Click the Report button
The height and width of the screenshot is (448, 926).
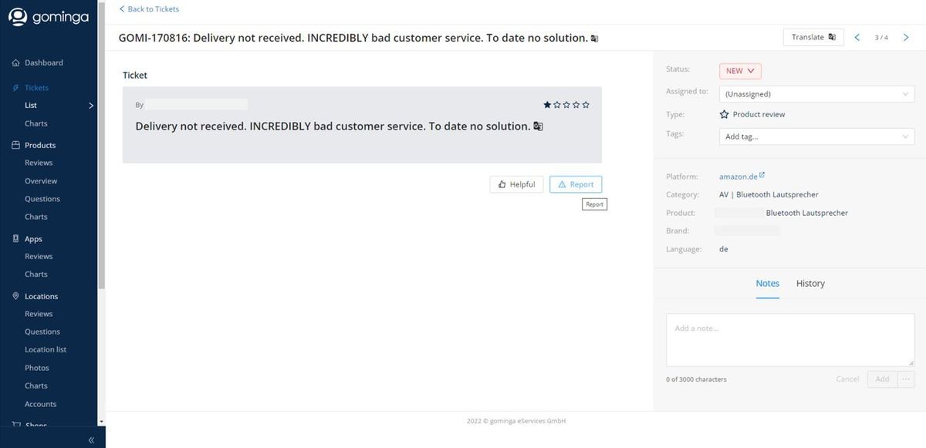tap(576, 184)
